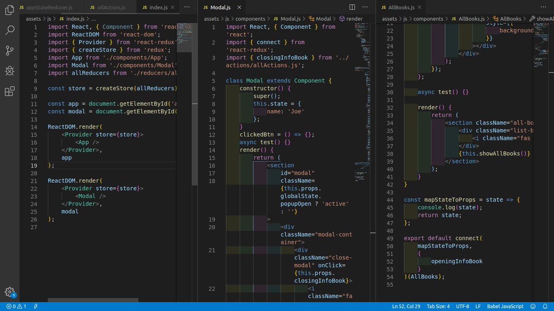
Task: Open more actions menu of Modal.js editor group
Action: coord(365,7)
